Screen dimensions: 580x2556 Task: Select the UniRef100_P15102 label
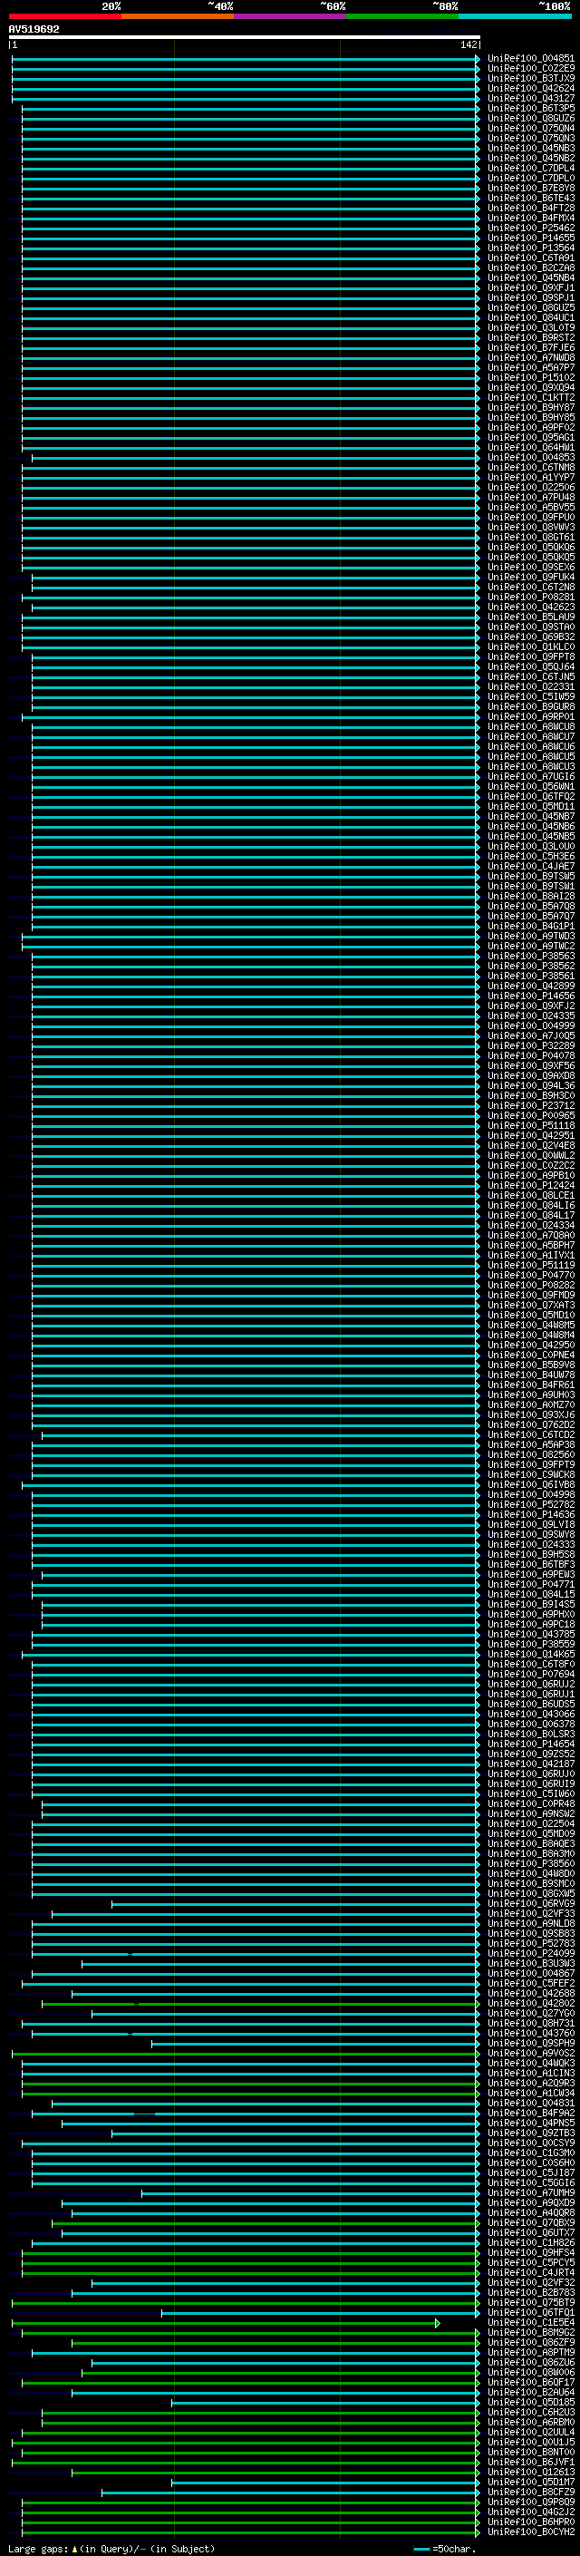pyautogui.click(x=530, y=378)
